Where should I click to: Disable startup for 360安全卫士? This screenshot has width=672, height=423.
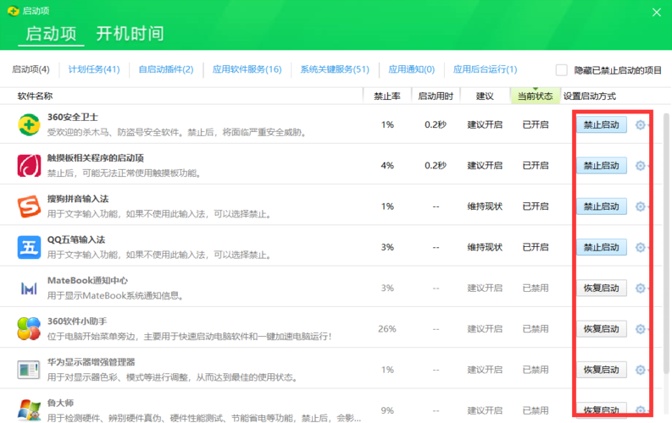(x=602, y=125)
